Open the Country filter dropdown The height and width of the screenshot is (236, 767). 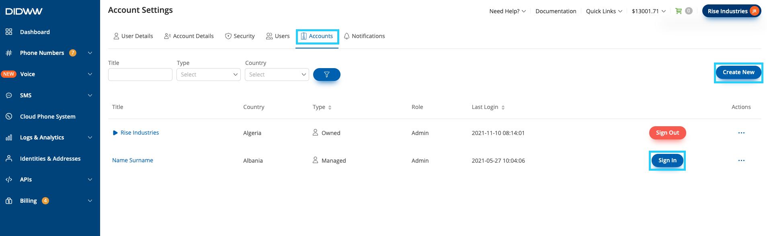tap(277, 75)
